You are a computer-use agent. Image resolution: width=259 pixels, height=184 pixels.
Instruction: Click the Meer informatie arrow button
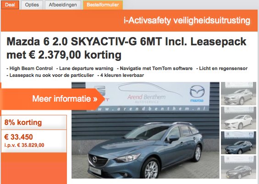pyautogui.click(x=53, y=99)
